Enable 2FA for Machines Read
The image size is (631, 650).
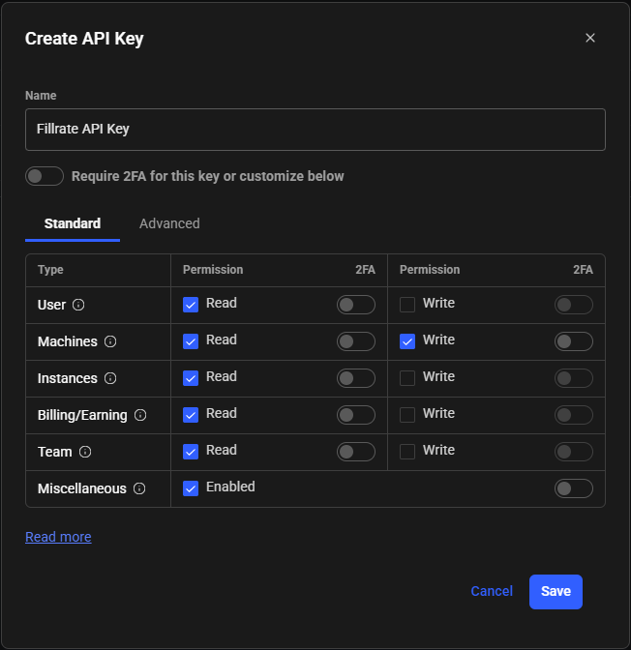pos(356,341)
